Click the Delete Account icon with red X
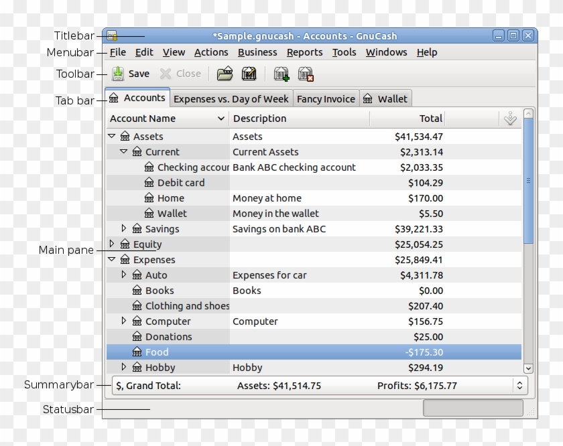563x446 pixels. click(306, 74)
